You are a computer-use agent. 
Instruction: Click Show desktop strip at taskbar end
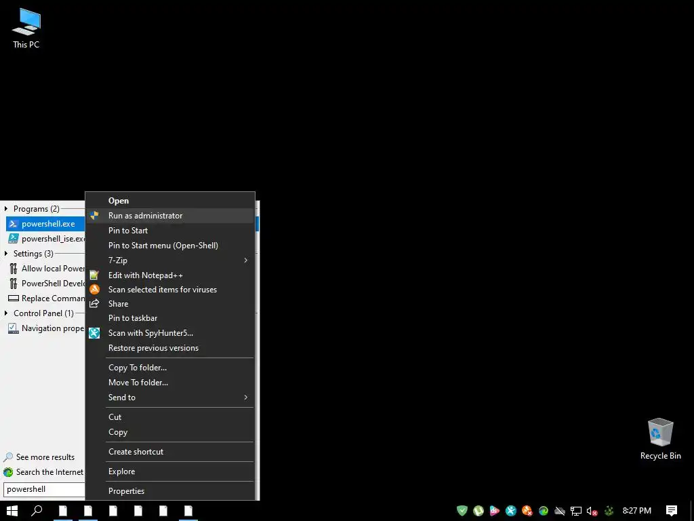point(692,511)
